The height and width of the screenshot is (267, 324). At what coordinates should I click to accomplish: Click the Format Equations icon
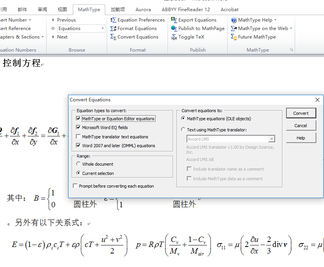pos(113,29)
